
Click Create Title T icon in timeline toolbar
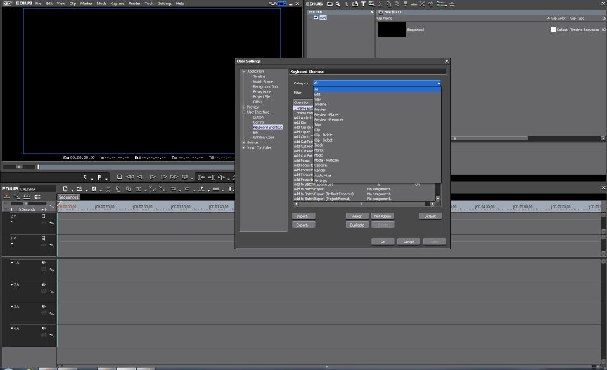(231, 189)
